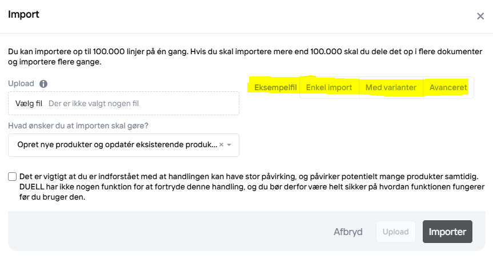Clear the selected import action with the x
Screen dimensions: 493x259
click(x=221, y=145)
